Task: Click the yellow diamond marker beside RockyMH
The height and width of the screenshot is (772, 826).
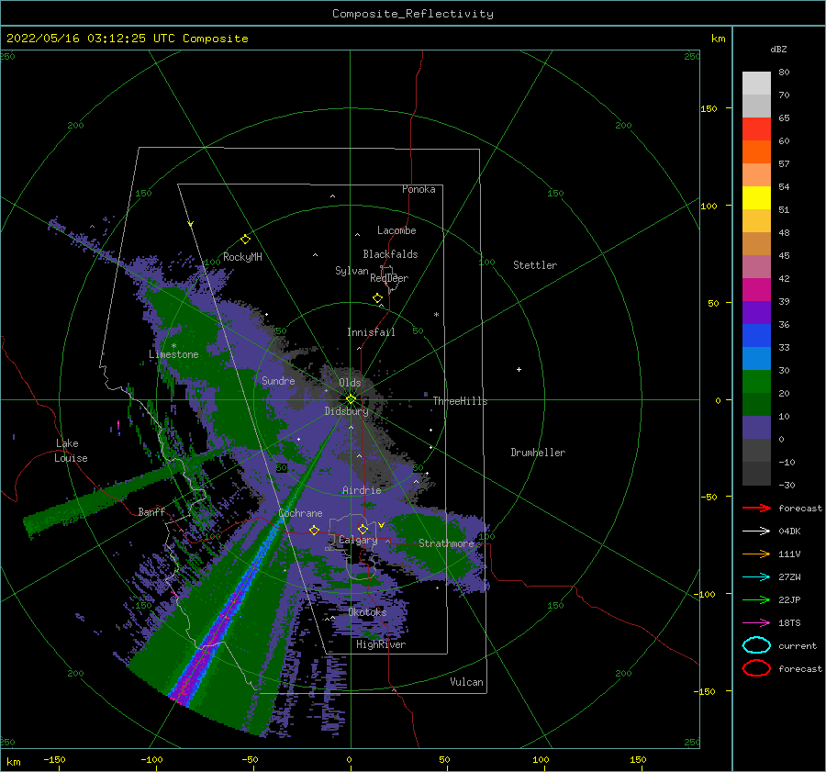Action: coord(245,240)
